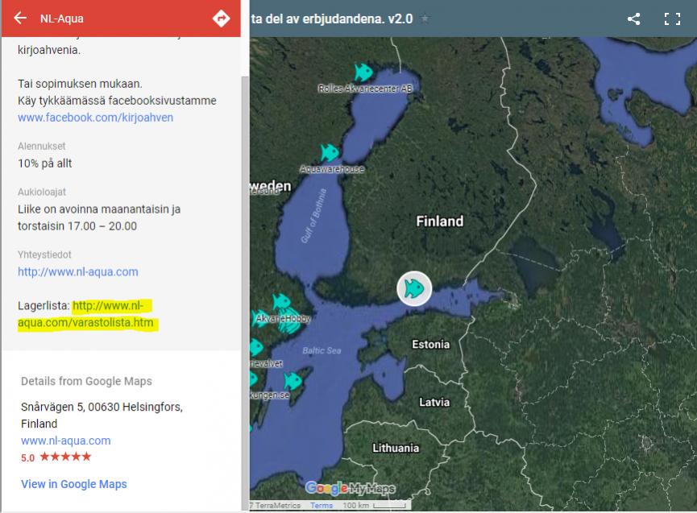Click the map title ending in 'erbjudandena. v2.0'
The width and height of the screenshot is (697, 513).
point(332,19)
